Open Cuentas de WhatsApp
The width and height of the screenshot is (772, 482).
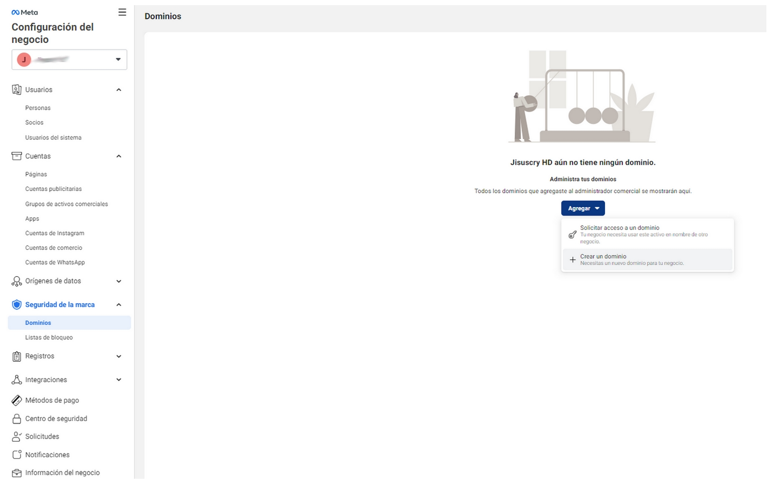55,262
